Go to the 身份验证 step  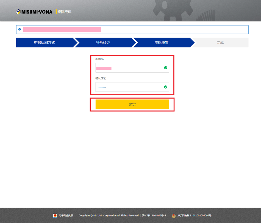pyautogui.click(x=103, y=43)
